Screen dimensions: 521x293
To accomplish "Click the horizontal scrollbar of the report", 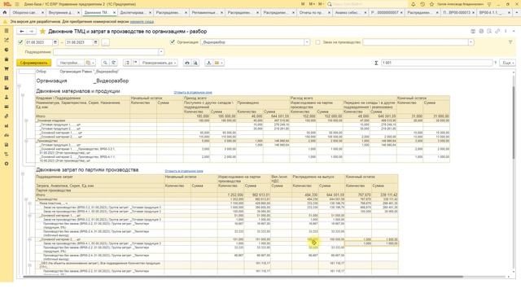I will pyautogui.click(x=243, y=277).
